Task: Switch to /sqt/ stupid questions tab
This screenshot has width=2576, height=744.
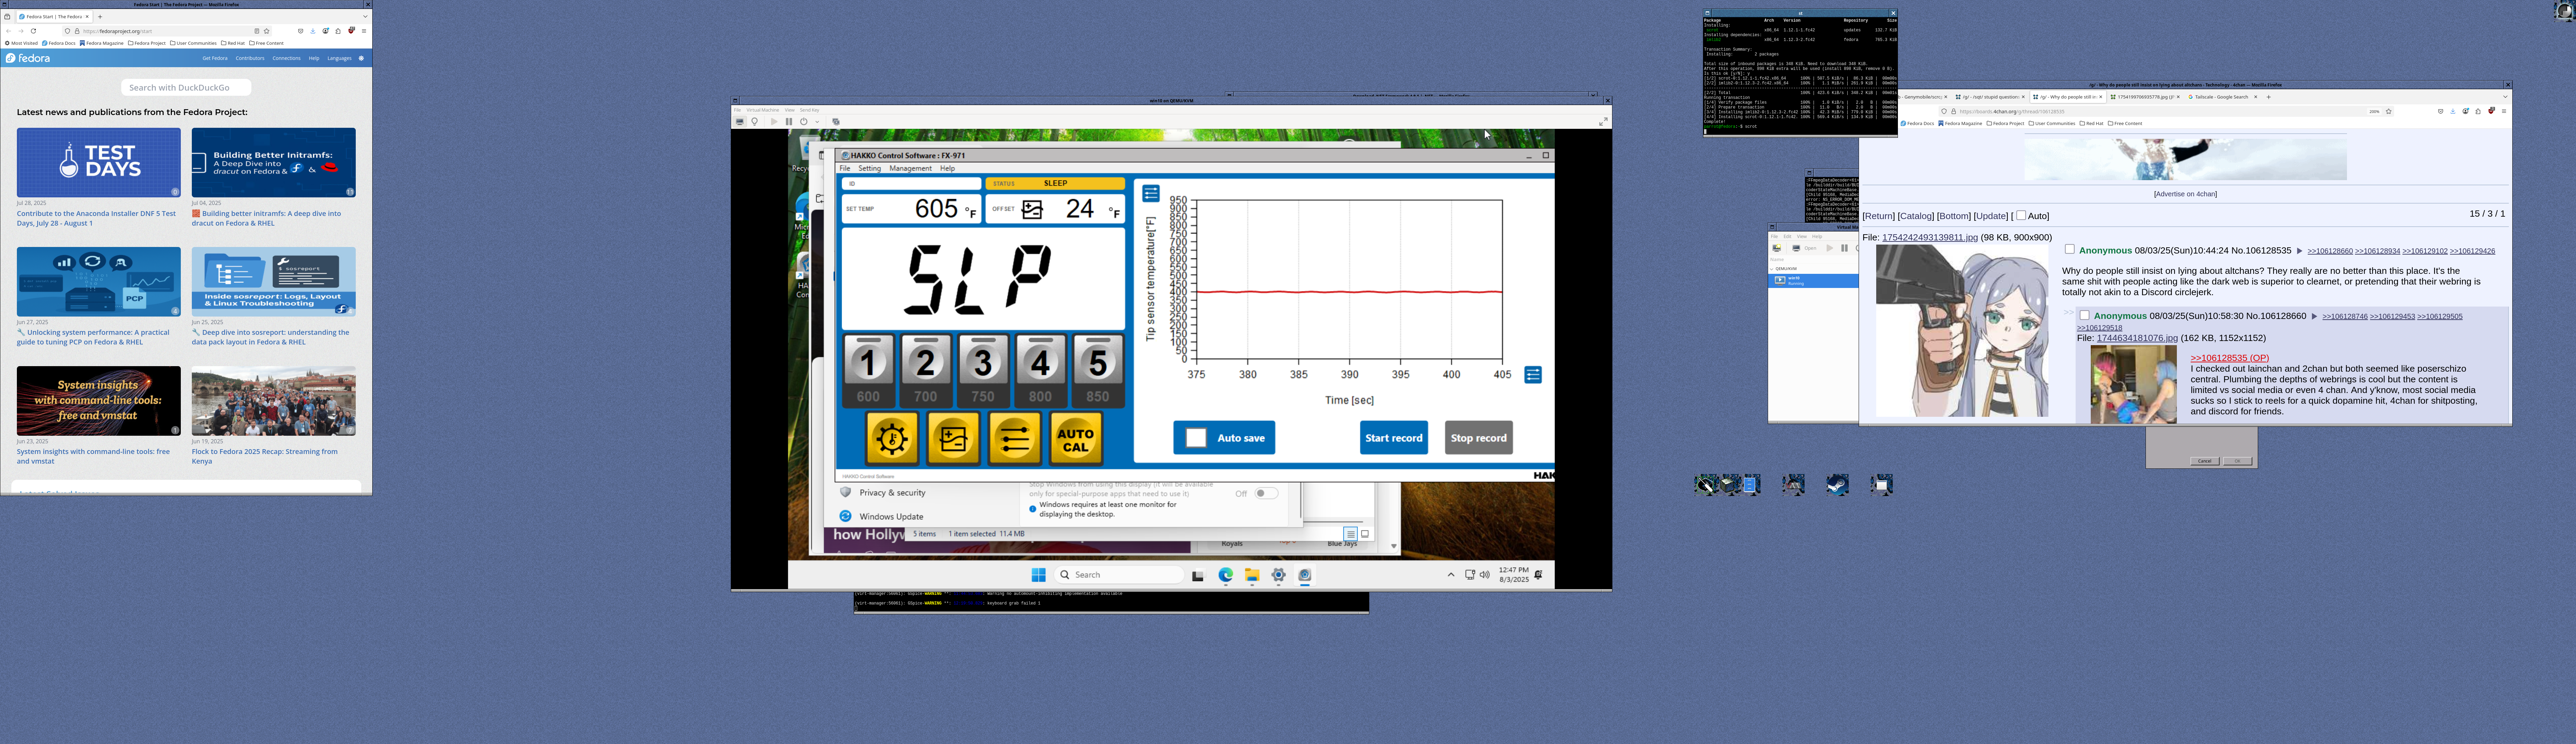Action: coord(1990,97)
